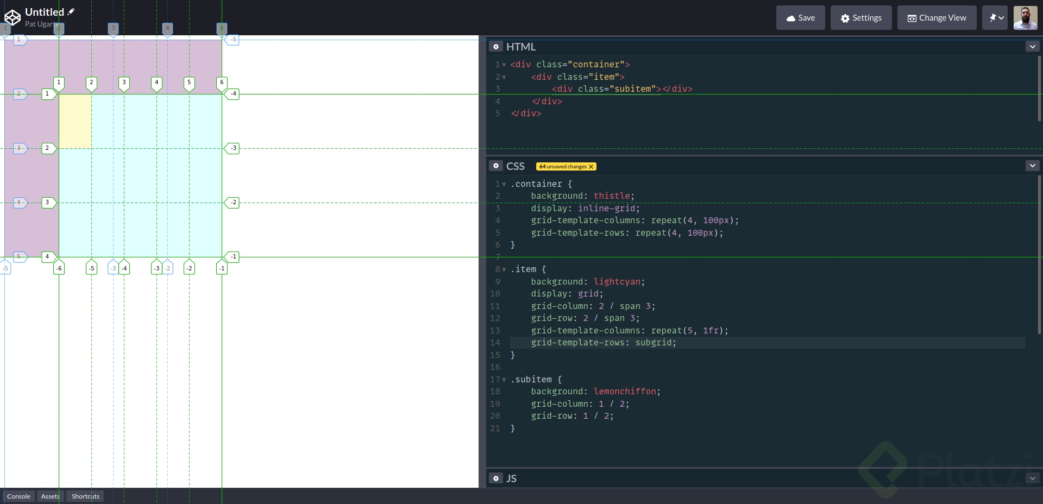Screen dimensions: 1043x504
Task: Open profile menu via avatar thumbnail
Action: [x=1027, y=17]
